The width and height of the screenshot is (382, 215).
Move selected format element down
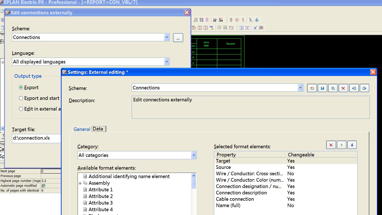(352, 145)
